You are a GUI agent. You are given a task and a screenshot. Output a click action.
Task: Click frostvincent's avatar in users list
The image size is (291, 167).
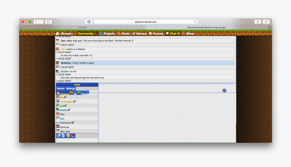[58, 122]
